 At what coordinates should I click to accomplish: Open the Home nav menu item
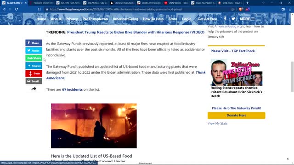click(41, 19)
